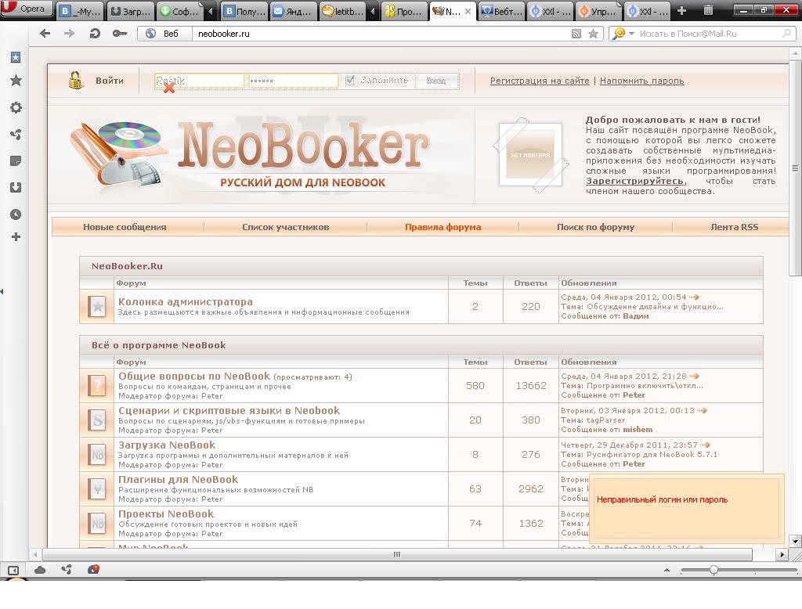
Task: Click the go-to-post arrow beside 04 Января 00:54
Action: tap(694, 297)
